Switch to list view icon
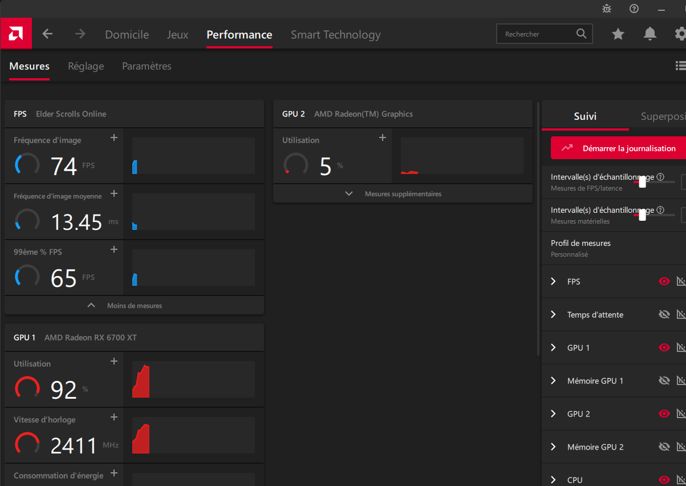Screen dimensions: 686x486 pyautogui.click(x=680, y=66)
